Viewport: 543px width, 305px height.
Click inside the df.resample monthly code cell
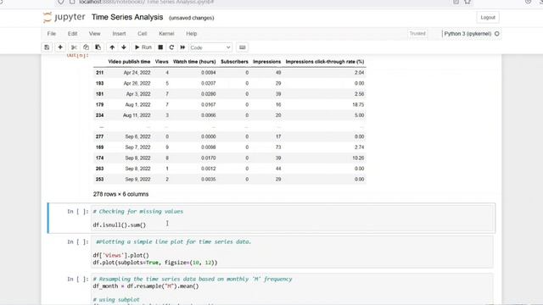tap(292, 289)
